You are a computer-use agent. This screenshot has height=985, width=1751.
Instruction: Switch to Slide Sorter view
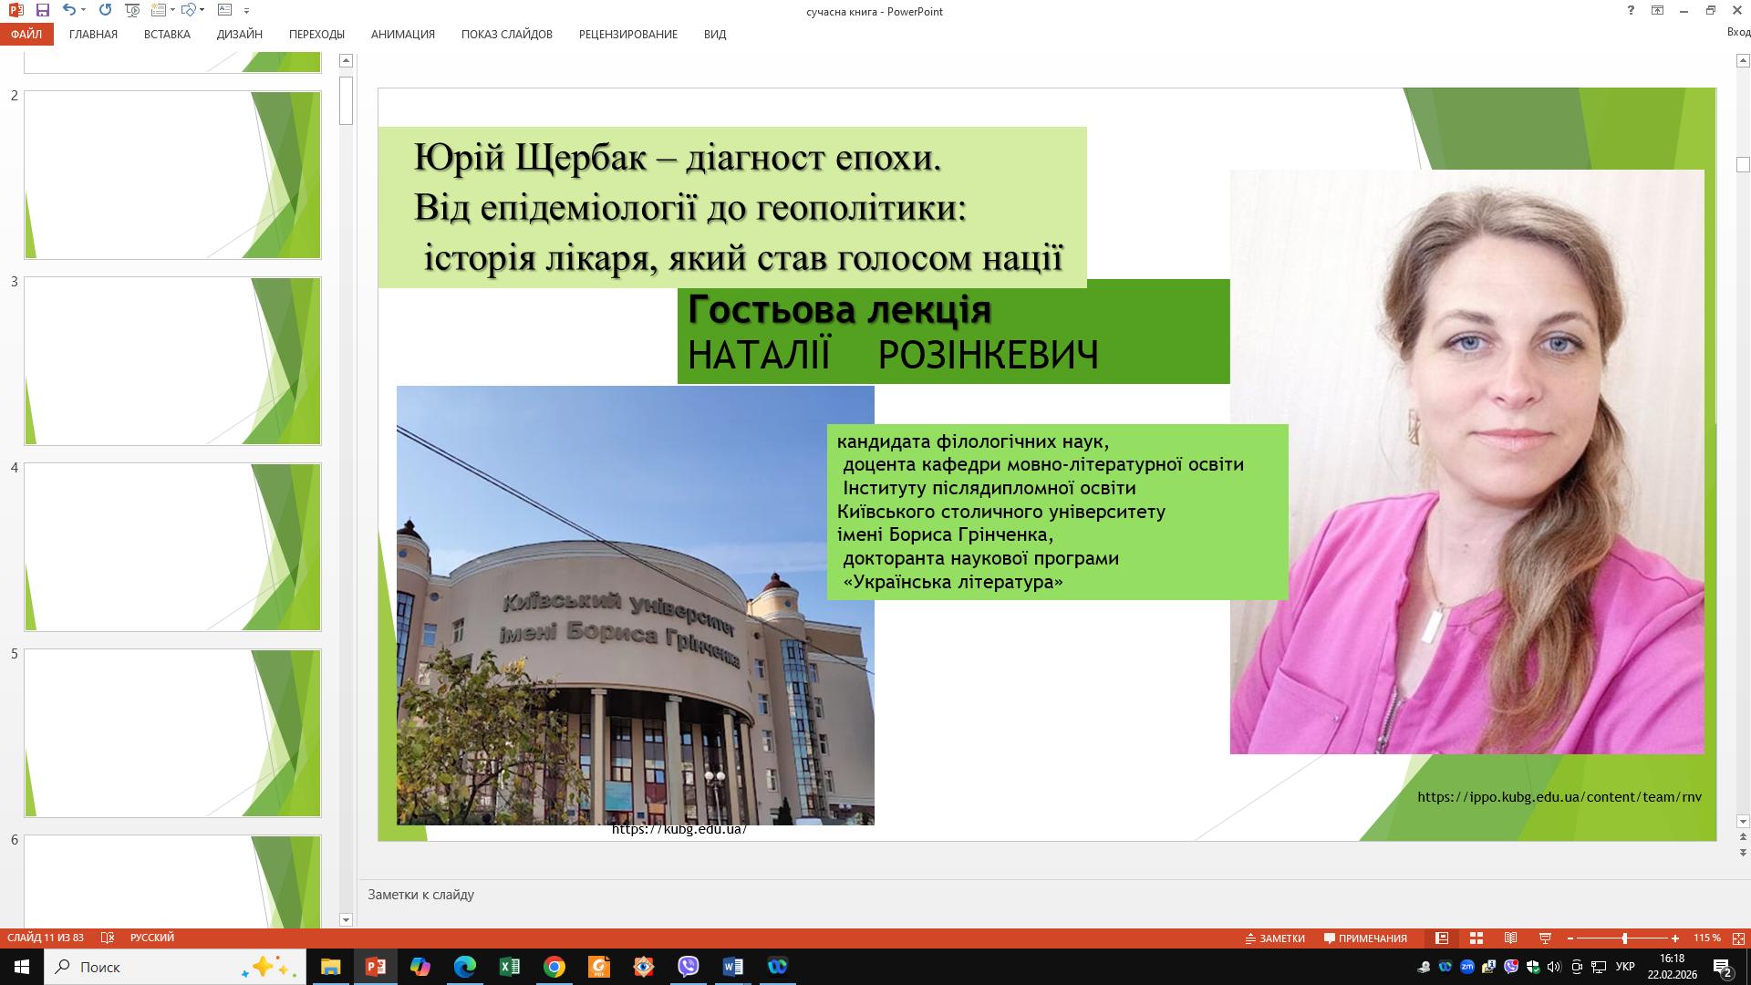(1476, 938)
